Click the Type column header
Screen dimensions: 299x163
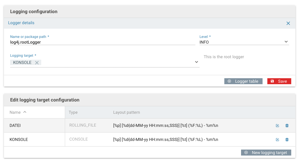[73, 112]
